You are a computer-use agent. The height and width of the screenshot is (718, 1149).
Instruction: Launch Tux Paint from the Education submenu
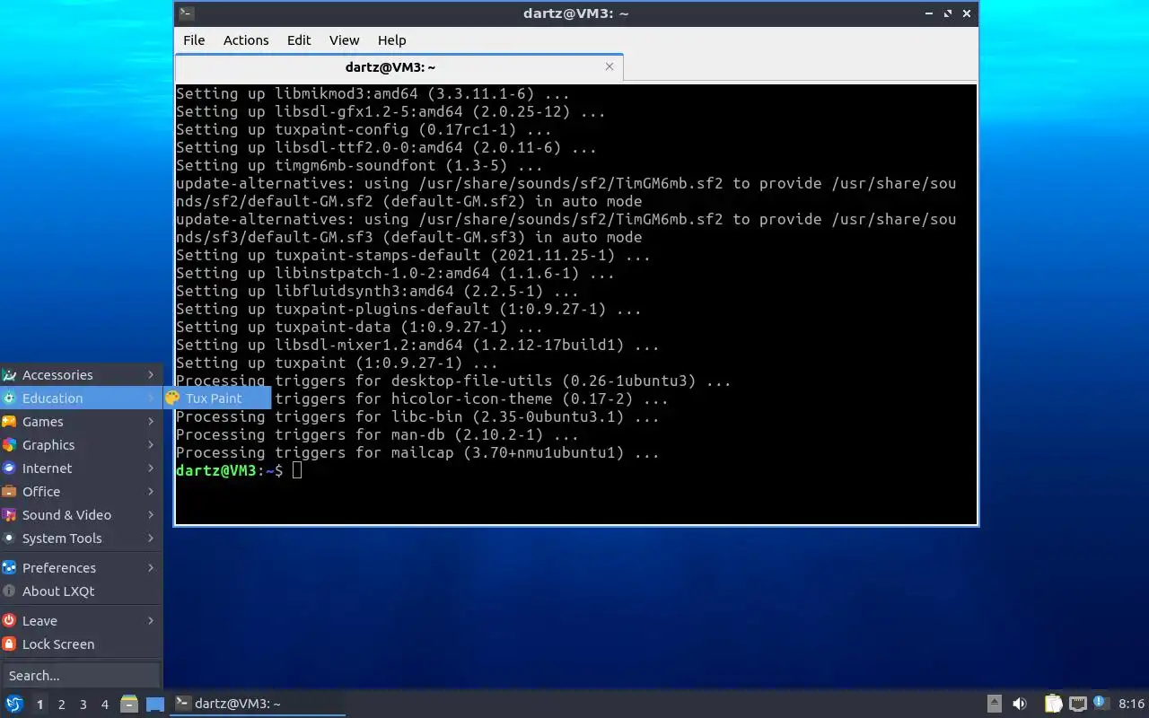pyautogui.click(x=216, y=398)
